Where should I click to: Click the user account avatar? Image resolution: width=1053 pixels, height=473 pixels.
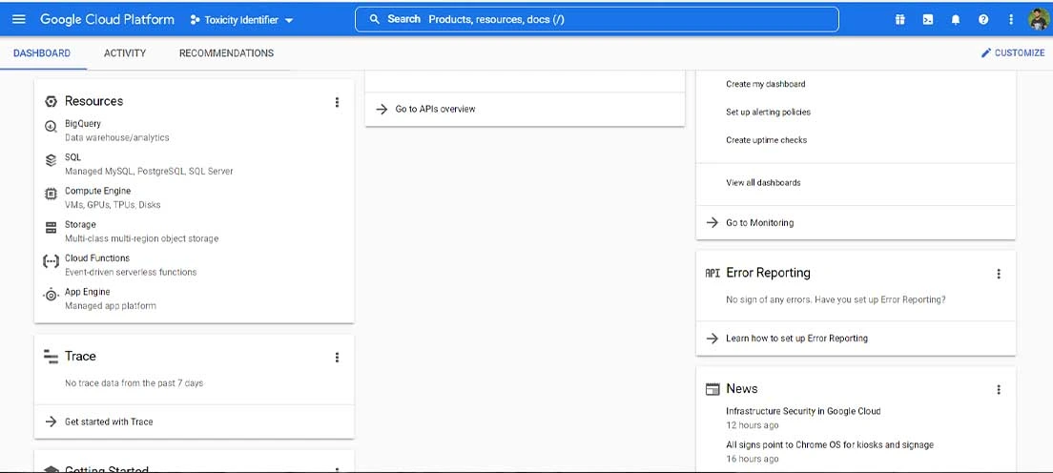coord(1039,19)
